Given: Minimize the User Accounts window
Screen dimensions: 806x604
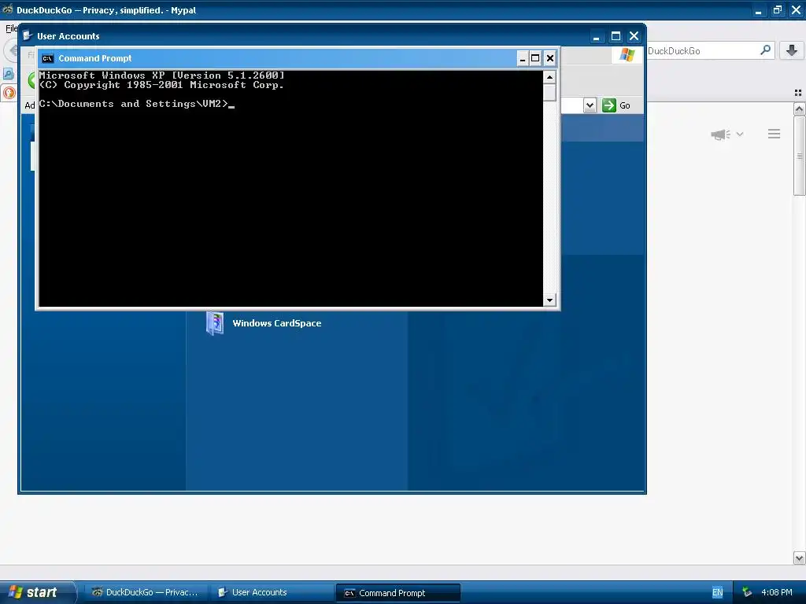Looking at the screenshot, I should 597,36.
